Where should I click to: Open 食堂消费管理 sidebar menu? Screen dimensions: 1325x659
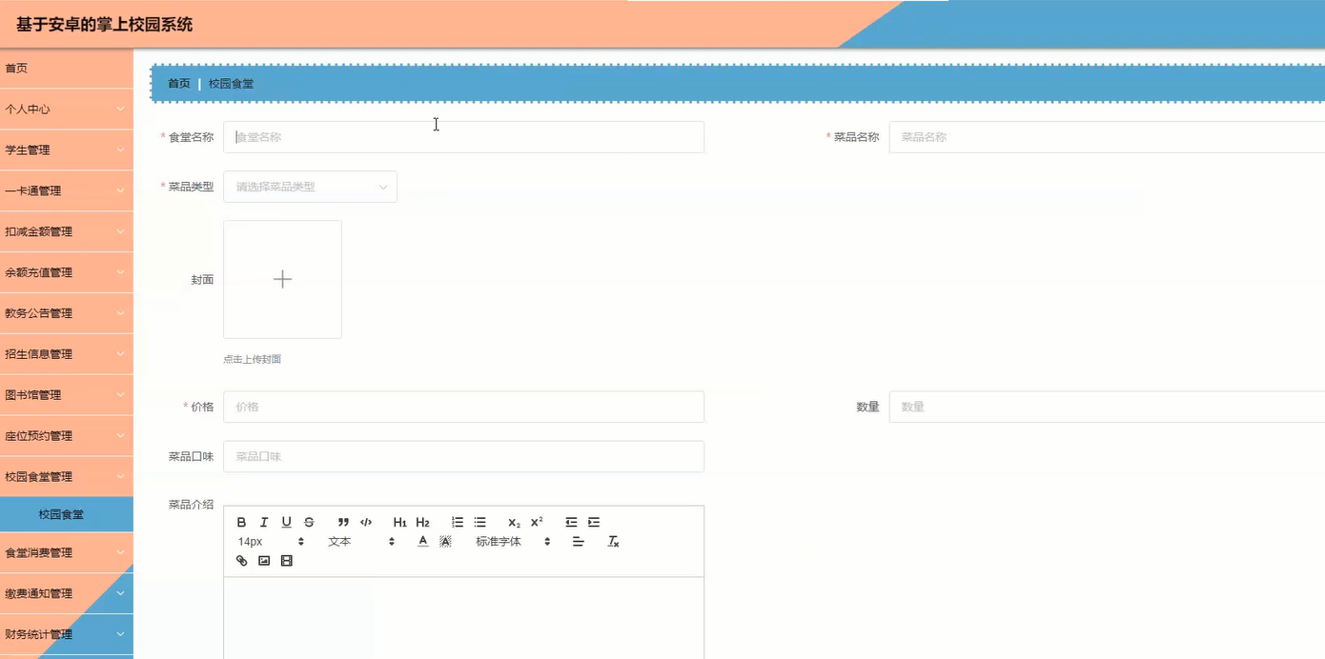[67, 552]
